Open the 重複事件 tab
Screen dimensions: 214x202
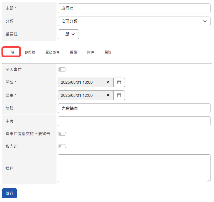(52, 52)
